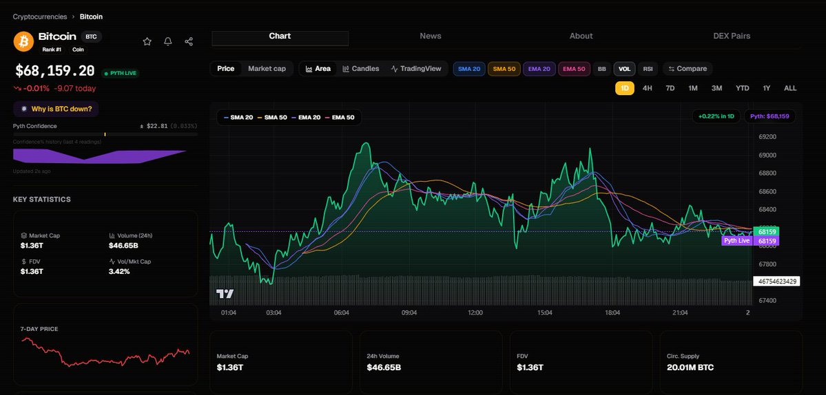Select 1D time range
Screen dimensions: 826x395
[625, 88]
